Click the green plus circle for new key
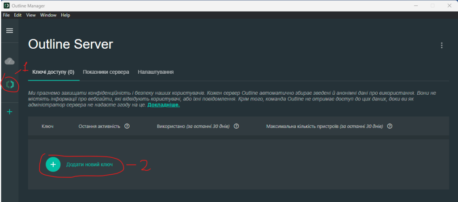This screenshot has height=202, width=458. pyautogui.click(x=53, y=164)
